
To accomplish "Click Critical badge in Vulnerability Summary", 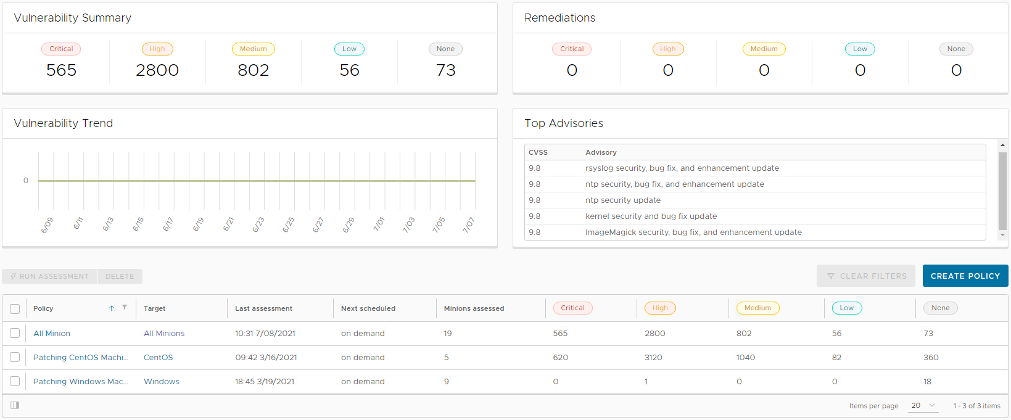I will (61, 49).
